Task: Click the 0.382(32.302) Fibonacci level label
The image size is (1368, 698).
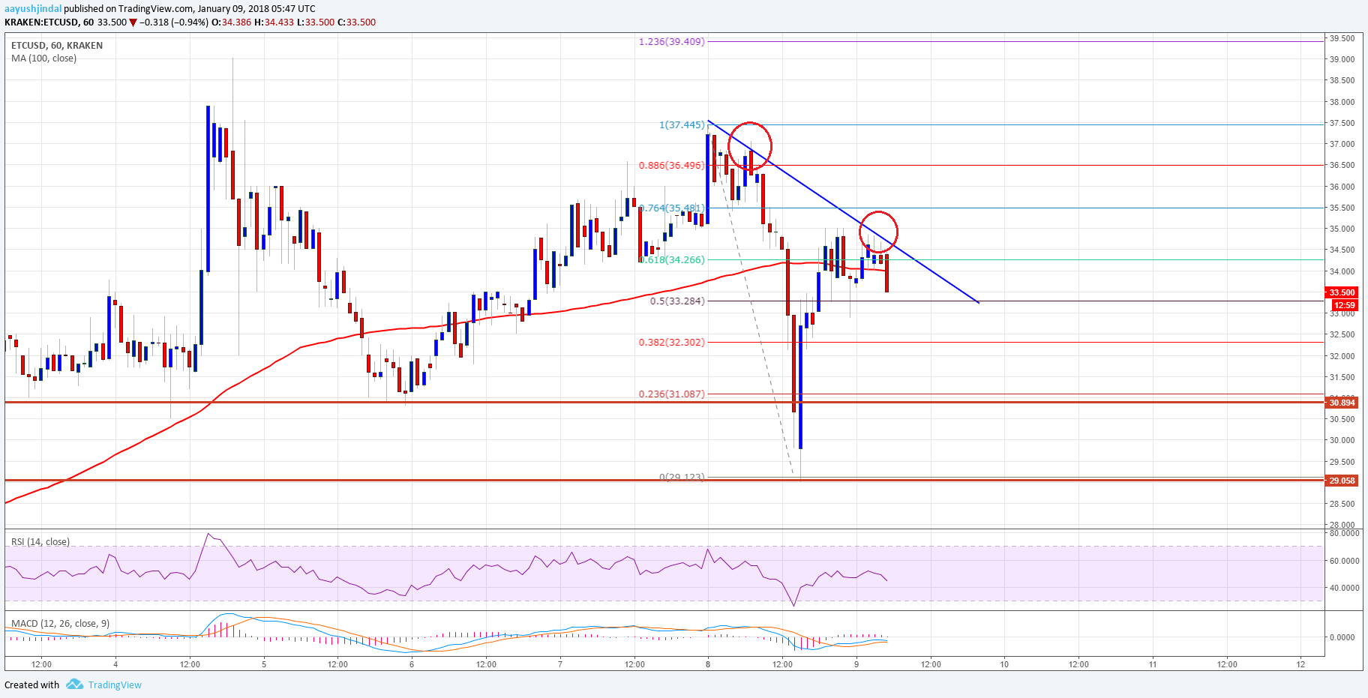Action: [x=671, y=342]
